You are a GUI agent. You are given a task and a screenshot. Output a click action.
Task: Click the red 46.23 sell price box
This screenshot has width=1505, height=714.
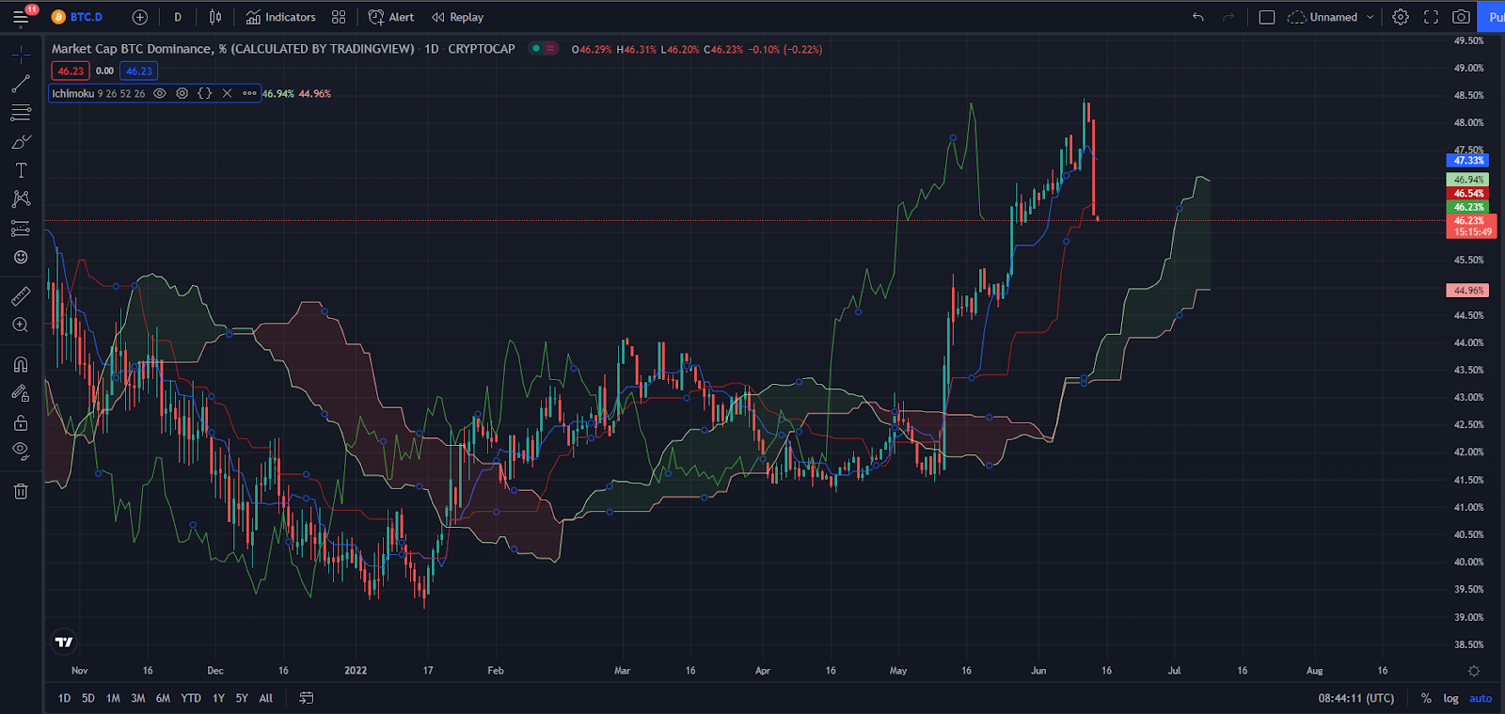click(x=71, y=71)
